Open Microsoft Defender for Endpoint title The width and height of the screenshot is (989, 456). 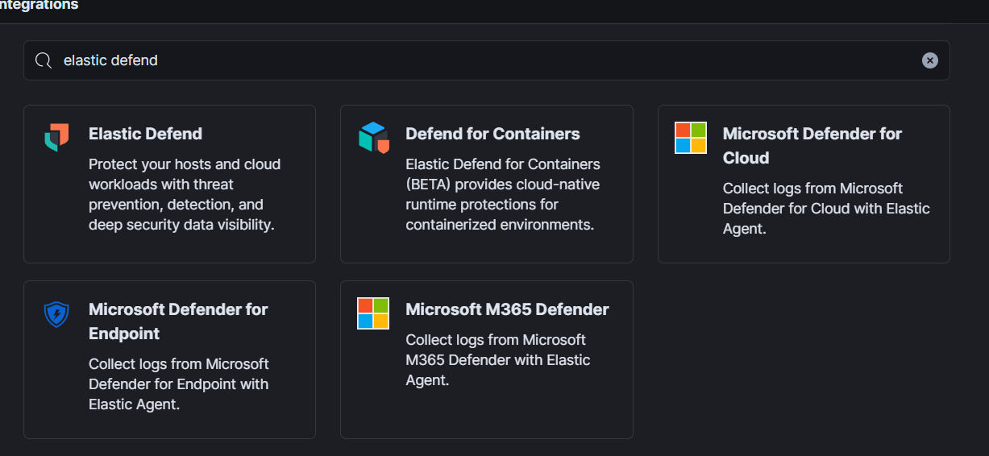(x=178, y=321)
